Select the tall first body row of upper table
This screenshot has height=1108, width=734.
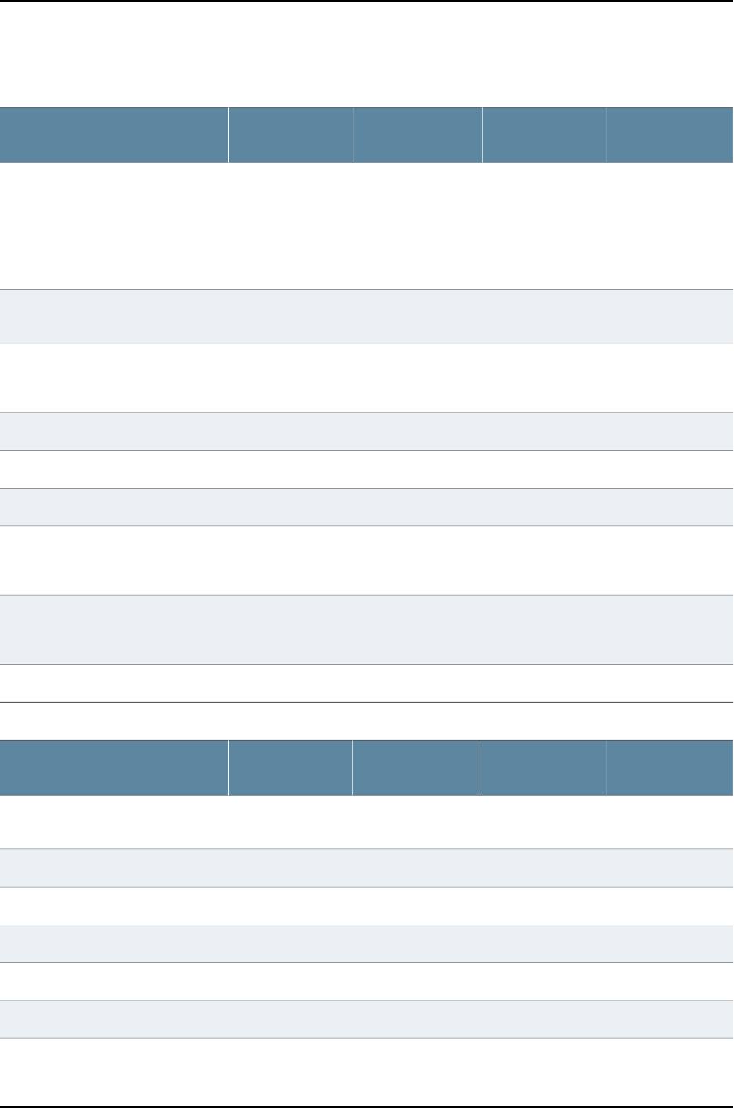click(367, 227)
